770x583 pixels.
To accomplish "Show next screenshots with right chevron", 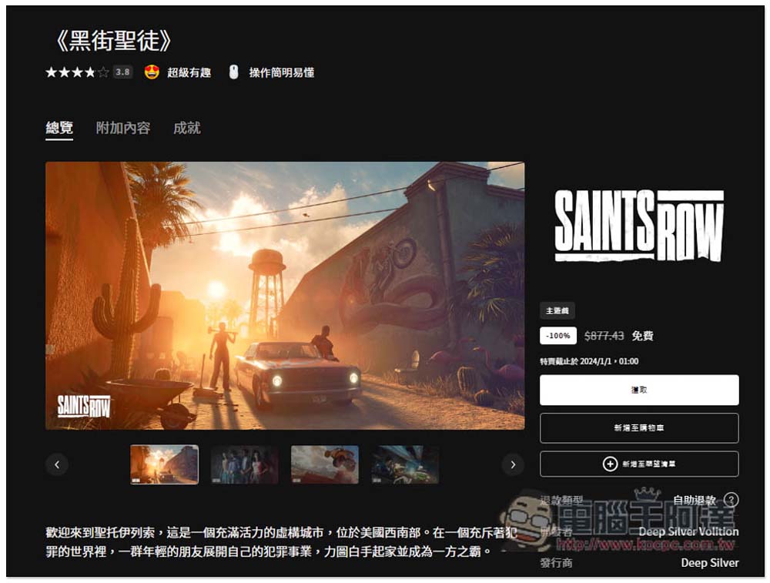I will (513, 464).
